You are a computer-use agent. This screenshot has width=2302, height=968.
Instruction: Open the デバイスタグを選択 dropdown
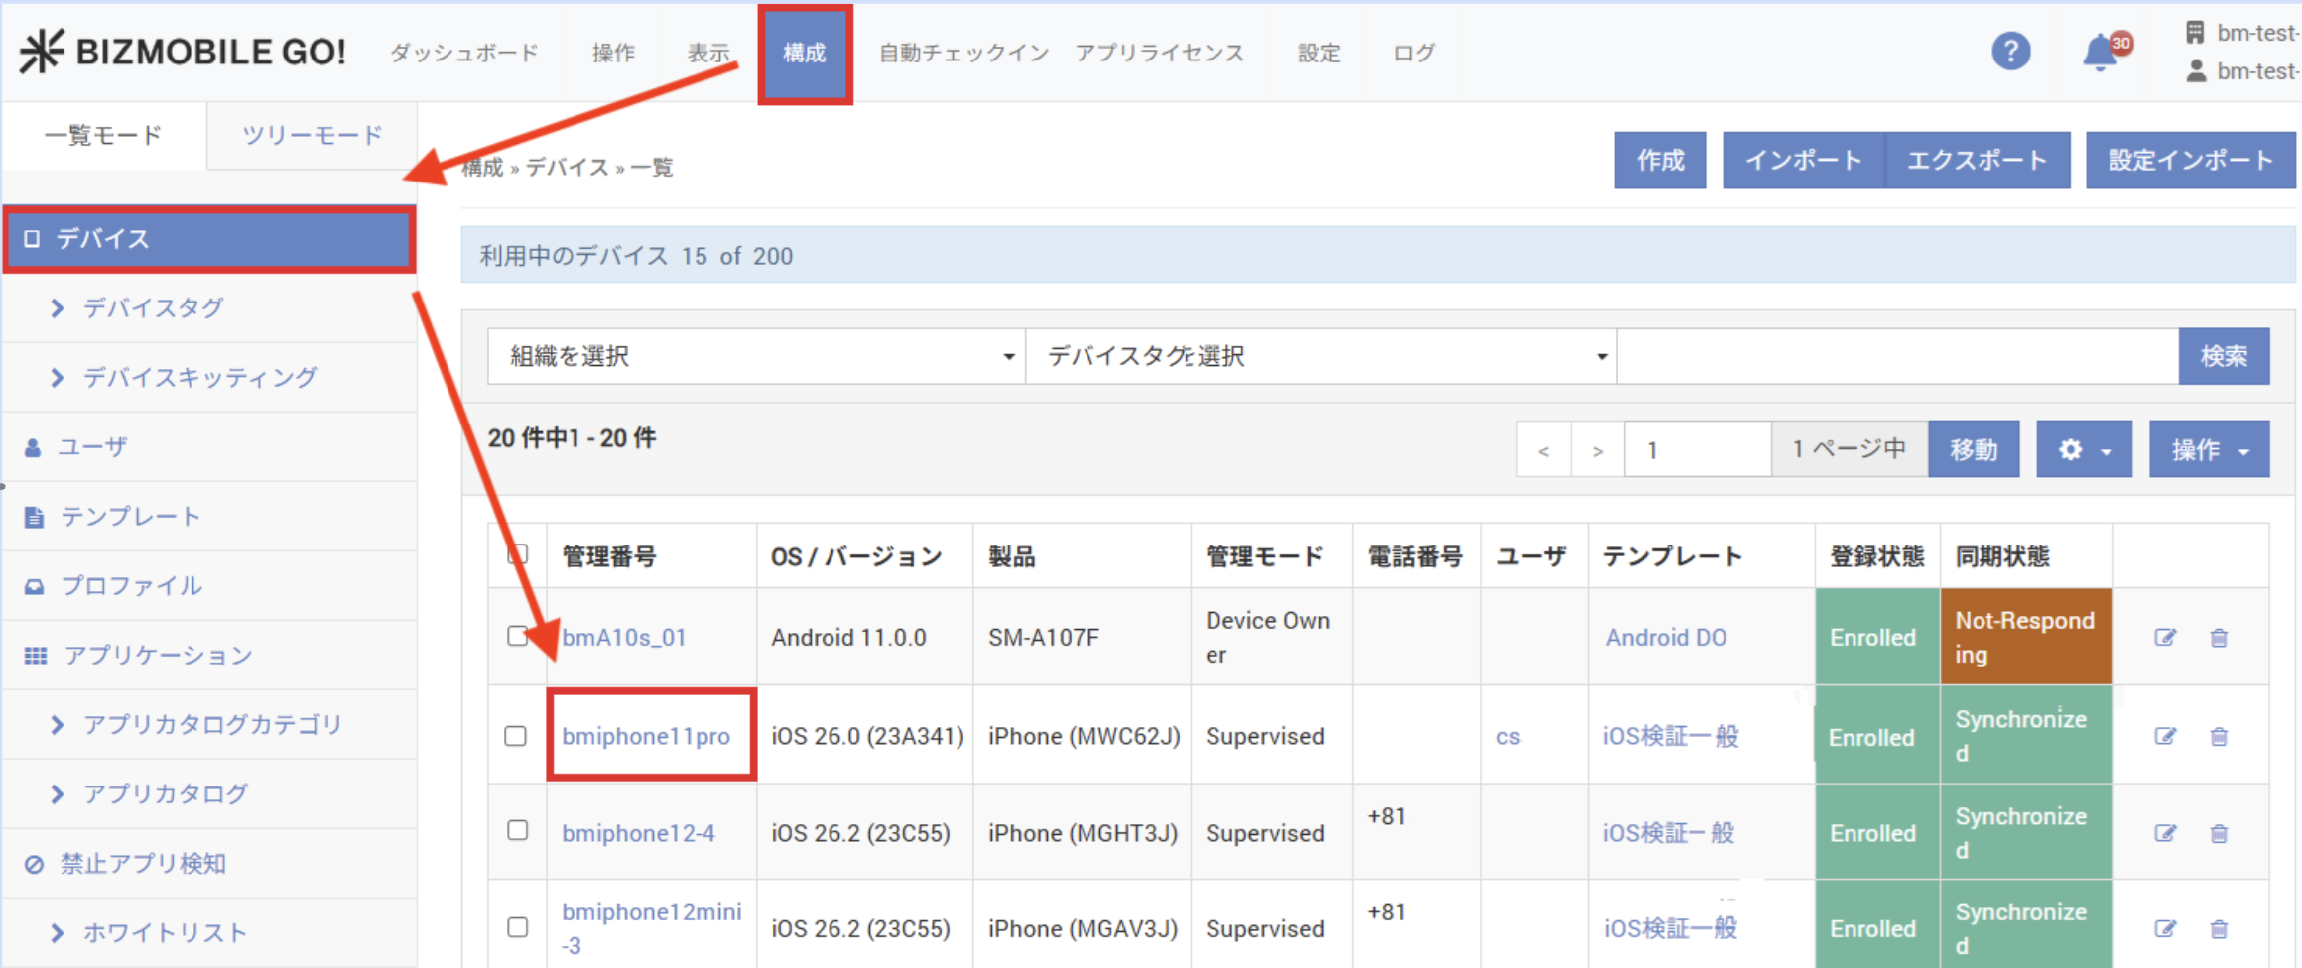coord(1321,356)
